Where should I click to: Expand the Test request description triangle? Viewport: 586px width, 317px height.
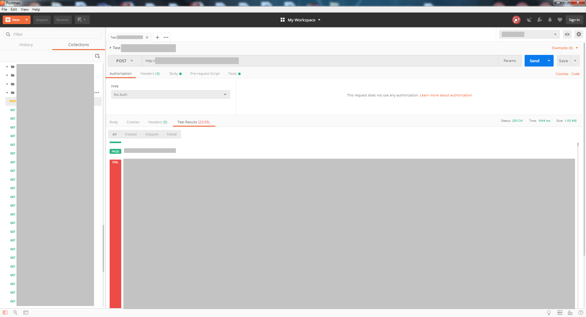111,48
